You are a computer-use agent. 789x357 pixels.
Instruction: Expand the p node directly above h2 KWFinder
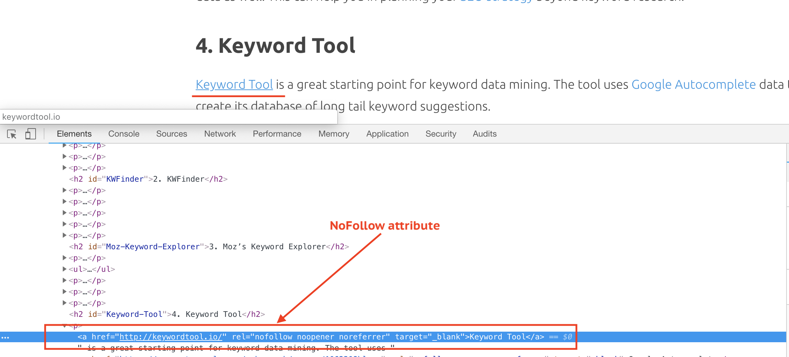65,168
